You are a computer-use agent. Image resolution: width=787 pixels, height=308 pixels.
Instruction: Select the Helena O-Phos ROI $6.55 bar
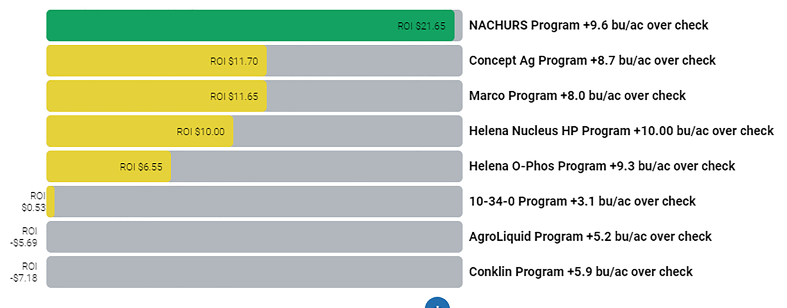(109, 167)
